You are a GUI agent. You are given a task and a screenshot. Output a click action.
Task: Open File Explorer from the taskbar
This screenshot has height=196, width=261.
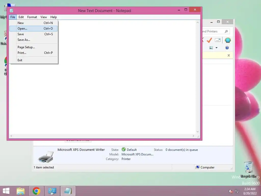(21, 191)
